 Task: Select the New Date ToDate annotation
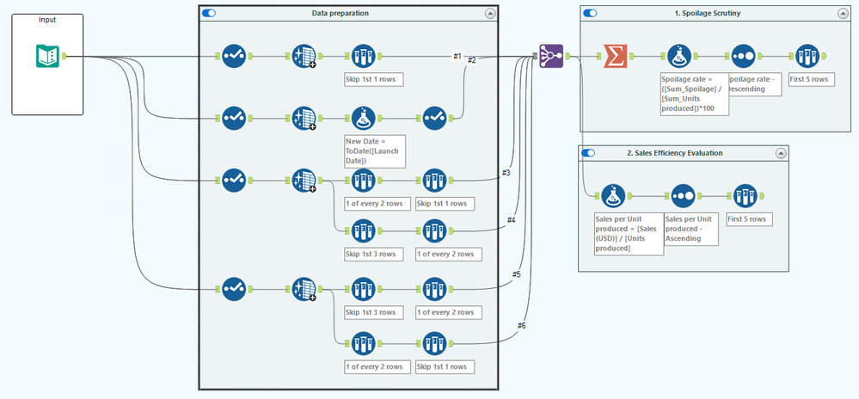(375, 150)
